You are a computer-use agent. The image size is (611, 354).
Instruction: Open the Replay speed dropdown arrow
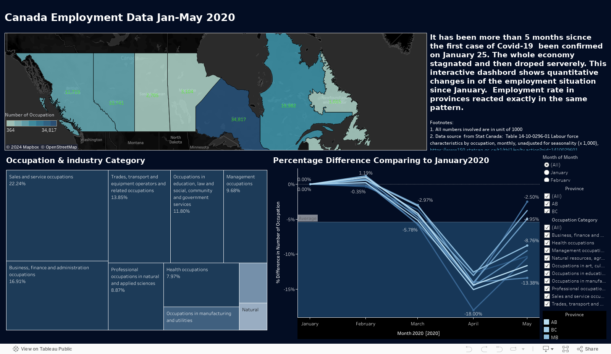point(523,349)
